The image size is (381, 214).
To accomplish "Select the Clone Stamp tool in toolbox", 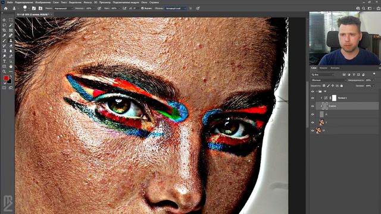I will 11,40.
